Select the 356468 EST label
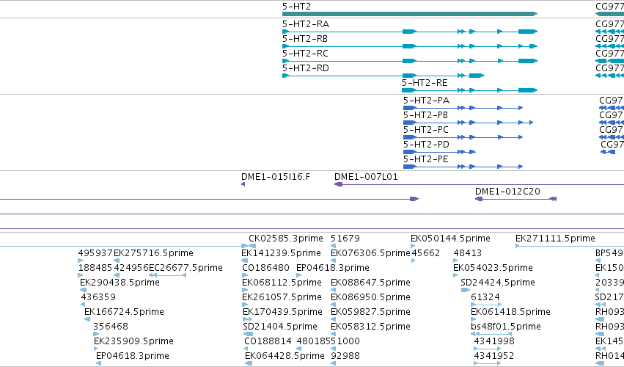Viewport: 624px width, 367px height. coord(111,327)
